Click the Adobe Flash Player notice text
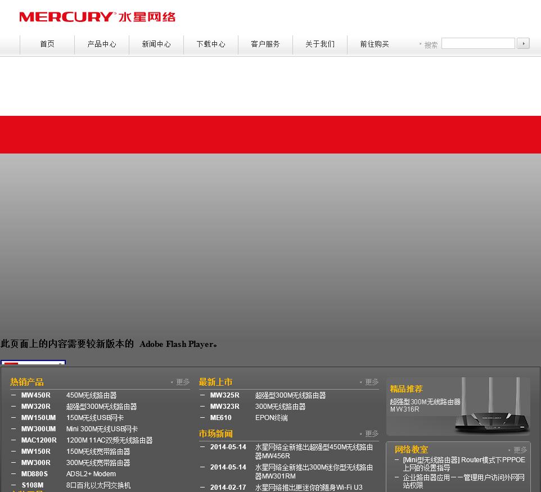The height and width of the screenshot is (492, 541). [109, 344]
